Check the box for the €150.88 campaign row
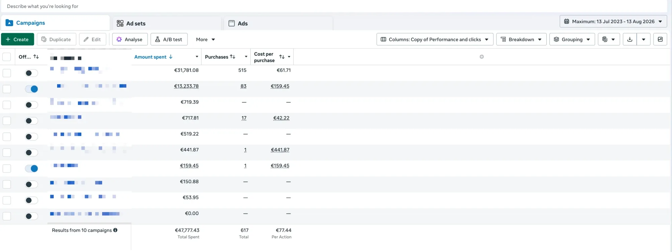Viewport: 672px width, 252px height. 7,184
